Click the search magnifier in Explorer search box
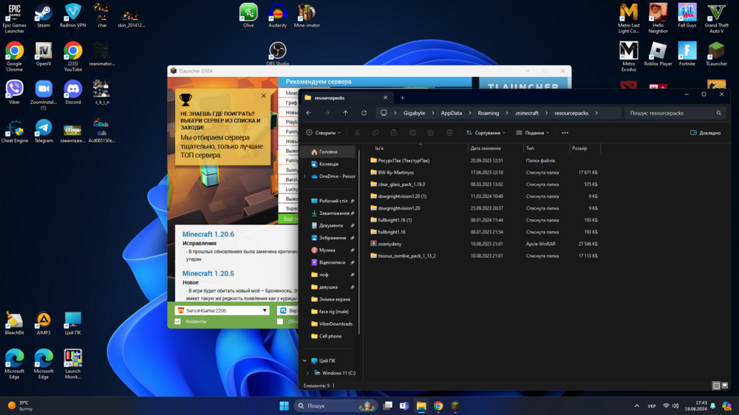739x415 pixels. tap(719, 113)
